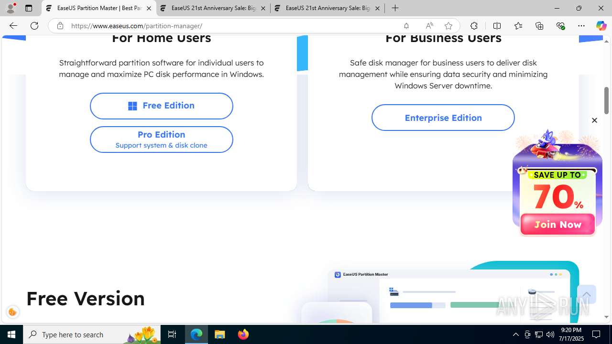
Task: Open Windows Start menu
Action: click(x=11, y=334)
